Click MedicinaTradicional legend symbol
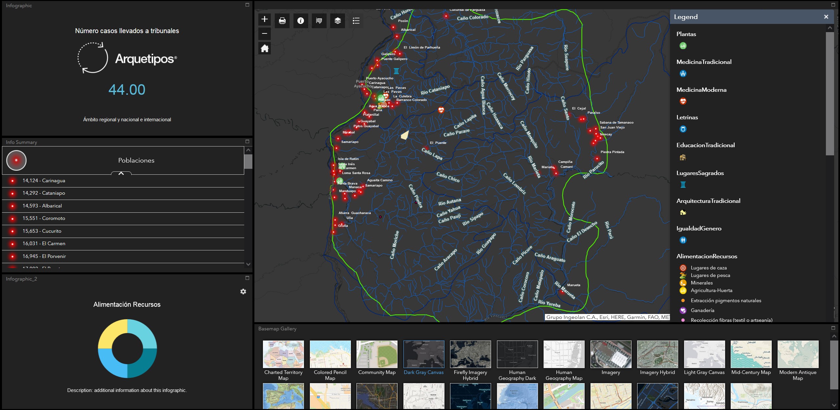Image resolution: width=840 pixels, height=410 pixels. [x=683, y=73]
